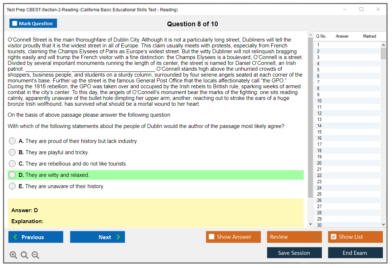Screen dimensions: 392x268
Task: Uncheck the Show List checkbox
Action: pyautogui.click(x=333, y=237)
